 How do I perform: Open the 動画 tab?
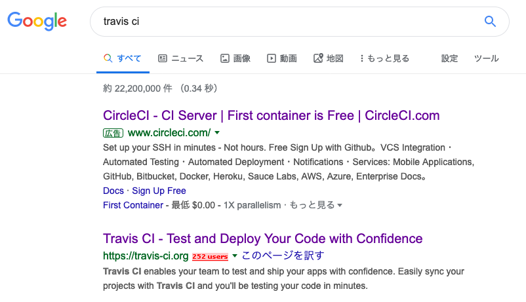click(282, 58)
